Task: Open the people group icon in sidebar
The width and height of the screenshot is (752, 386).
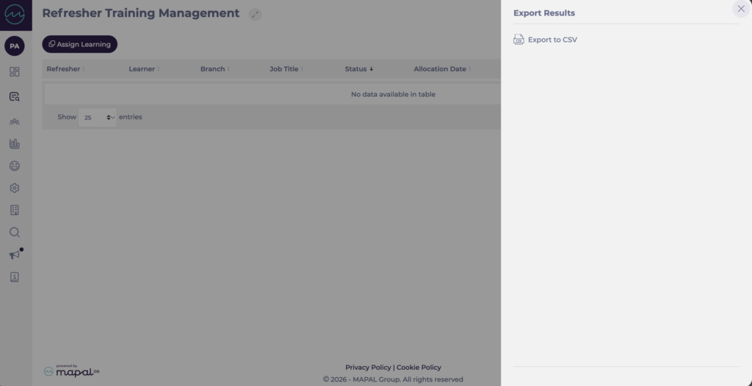Action: [x=15, y=122]
